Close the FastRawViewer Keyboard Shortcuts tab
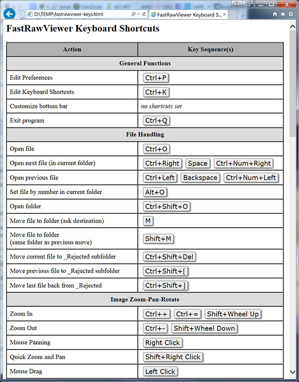Image resolution: width=299 pixels, height=382 pixels. click(x=225, y=14)
